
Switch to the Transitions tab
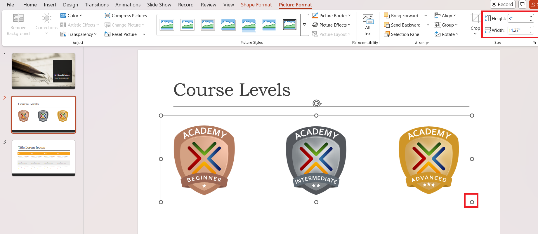point(97,5)
